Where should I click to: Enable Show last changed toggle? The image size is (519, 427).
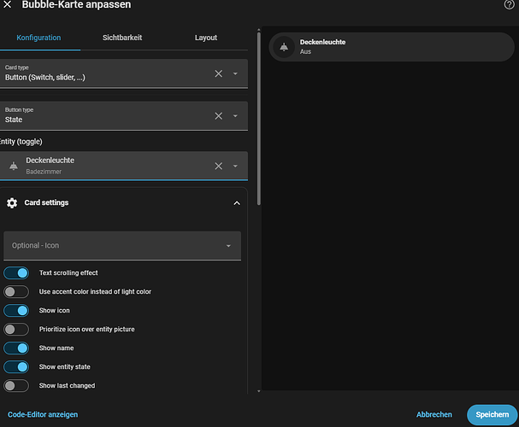click(x=16, y=386)
